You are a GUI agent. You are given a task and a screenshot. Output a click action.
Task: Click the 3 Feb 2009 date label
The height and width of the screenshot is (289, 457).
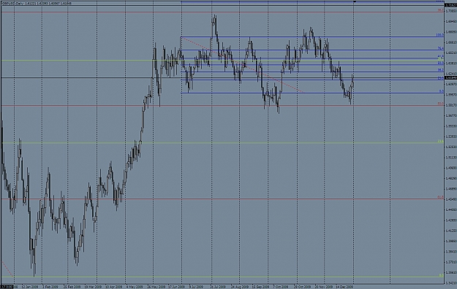coord(50,287)
